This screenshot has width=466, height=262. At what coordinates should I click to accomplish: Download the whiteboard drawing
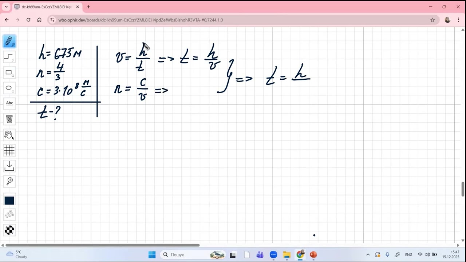click(x=9, y=166)
